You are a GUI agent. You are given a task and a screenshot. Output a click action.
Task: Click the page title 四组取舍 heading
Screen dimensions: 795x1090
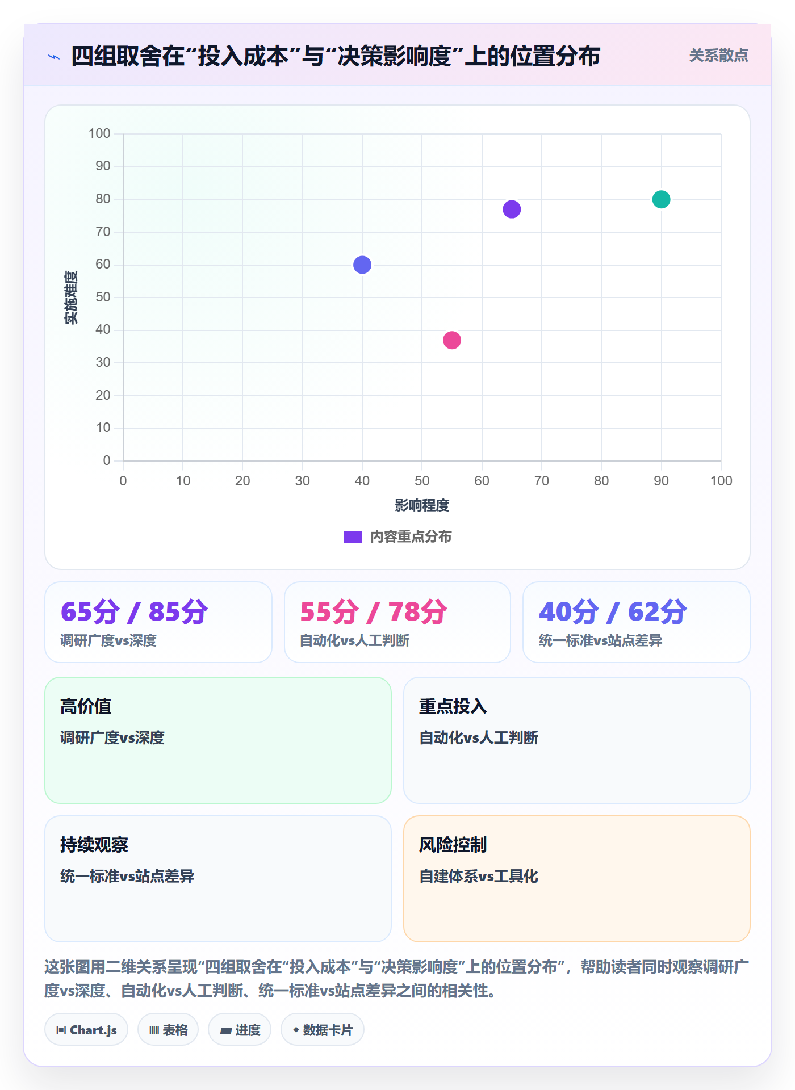pyautogui.click(x=336, y=56)
